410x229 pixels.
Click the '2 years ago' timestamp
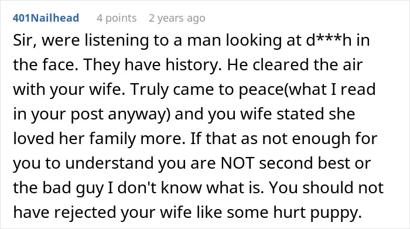[x=177, y=18]
